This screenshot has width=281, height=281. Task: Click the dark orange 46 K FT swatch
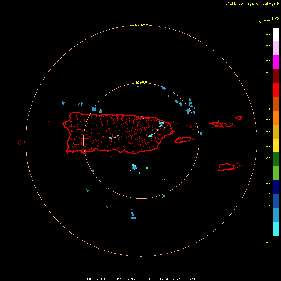[x=276, y=104]
